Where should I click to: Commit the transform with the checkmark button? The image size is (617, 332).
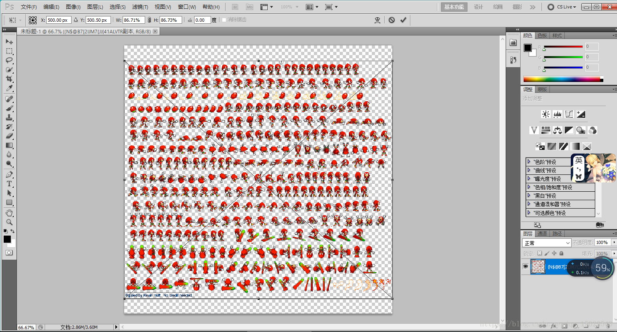pos(403,20)
